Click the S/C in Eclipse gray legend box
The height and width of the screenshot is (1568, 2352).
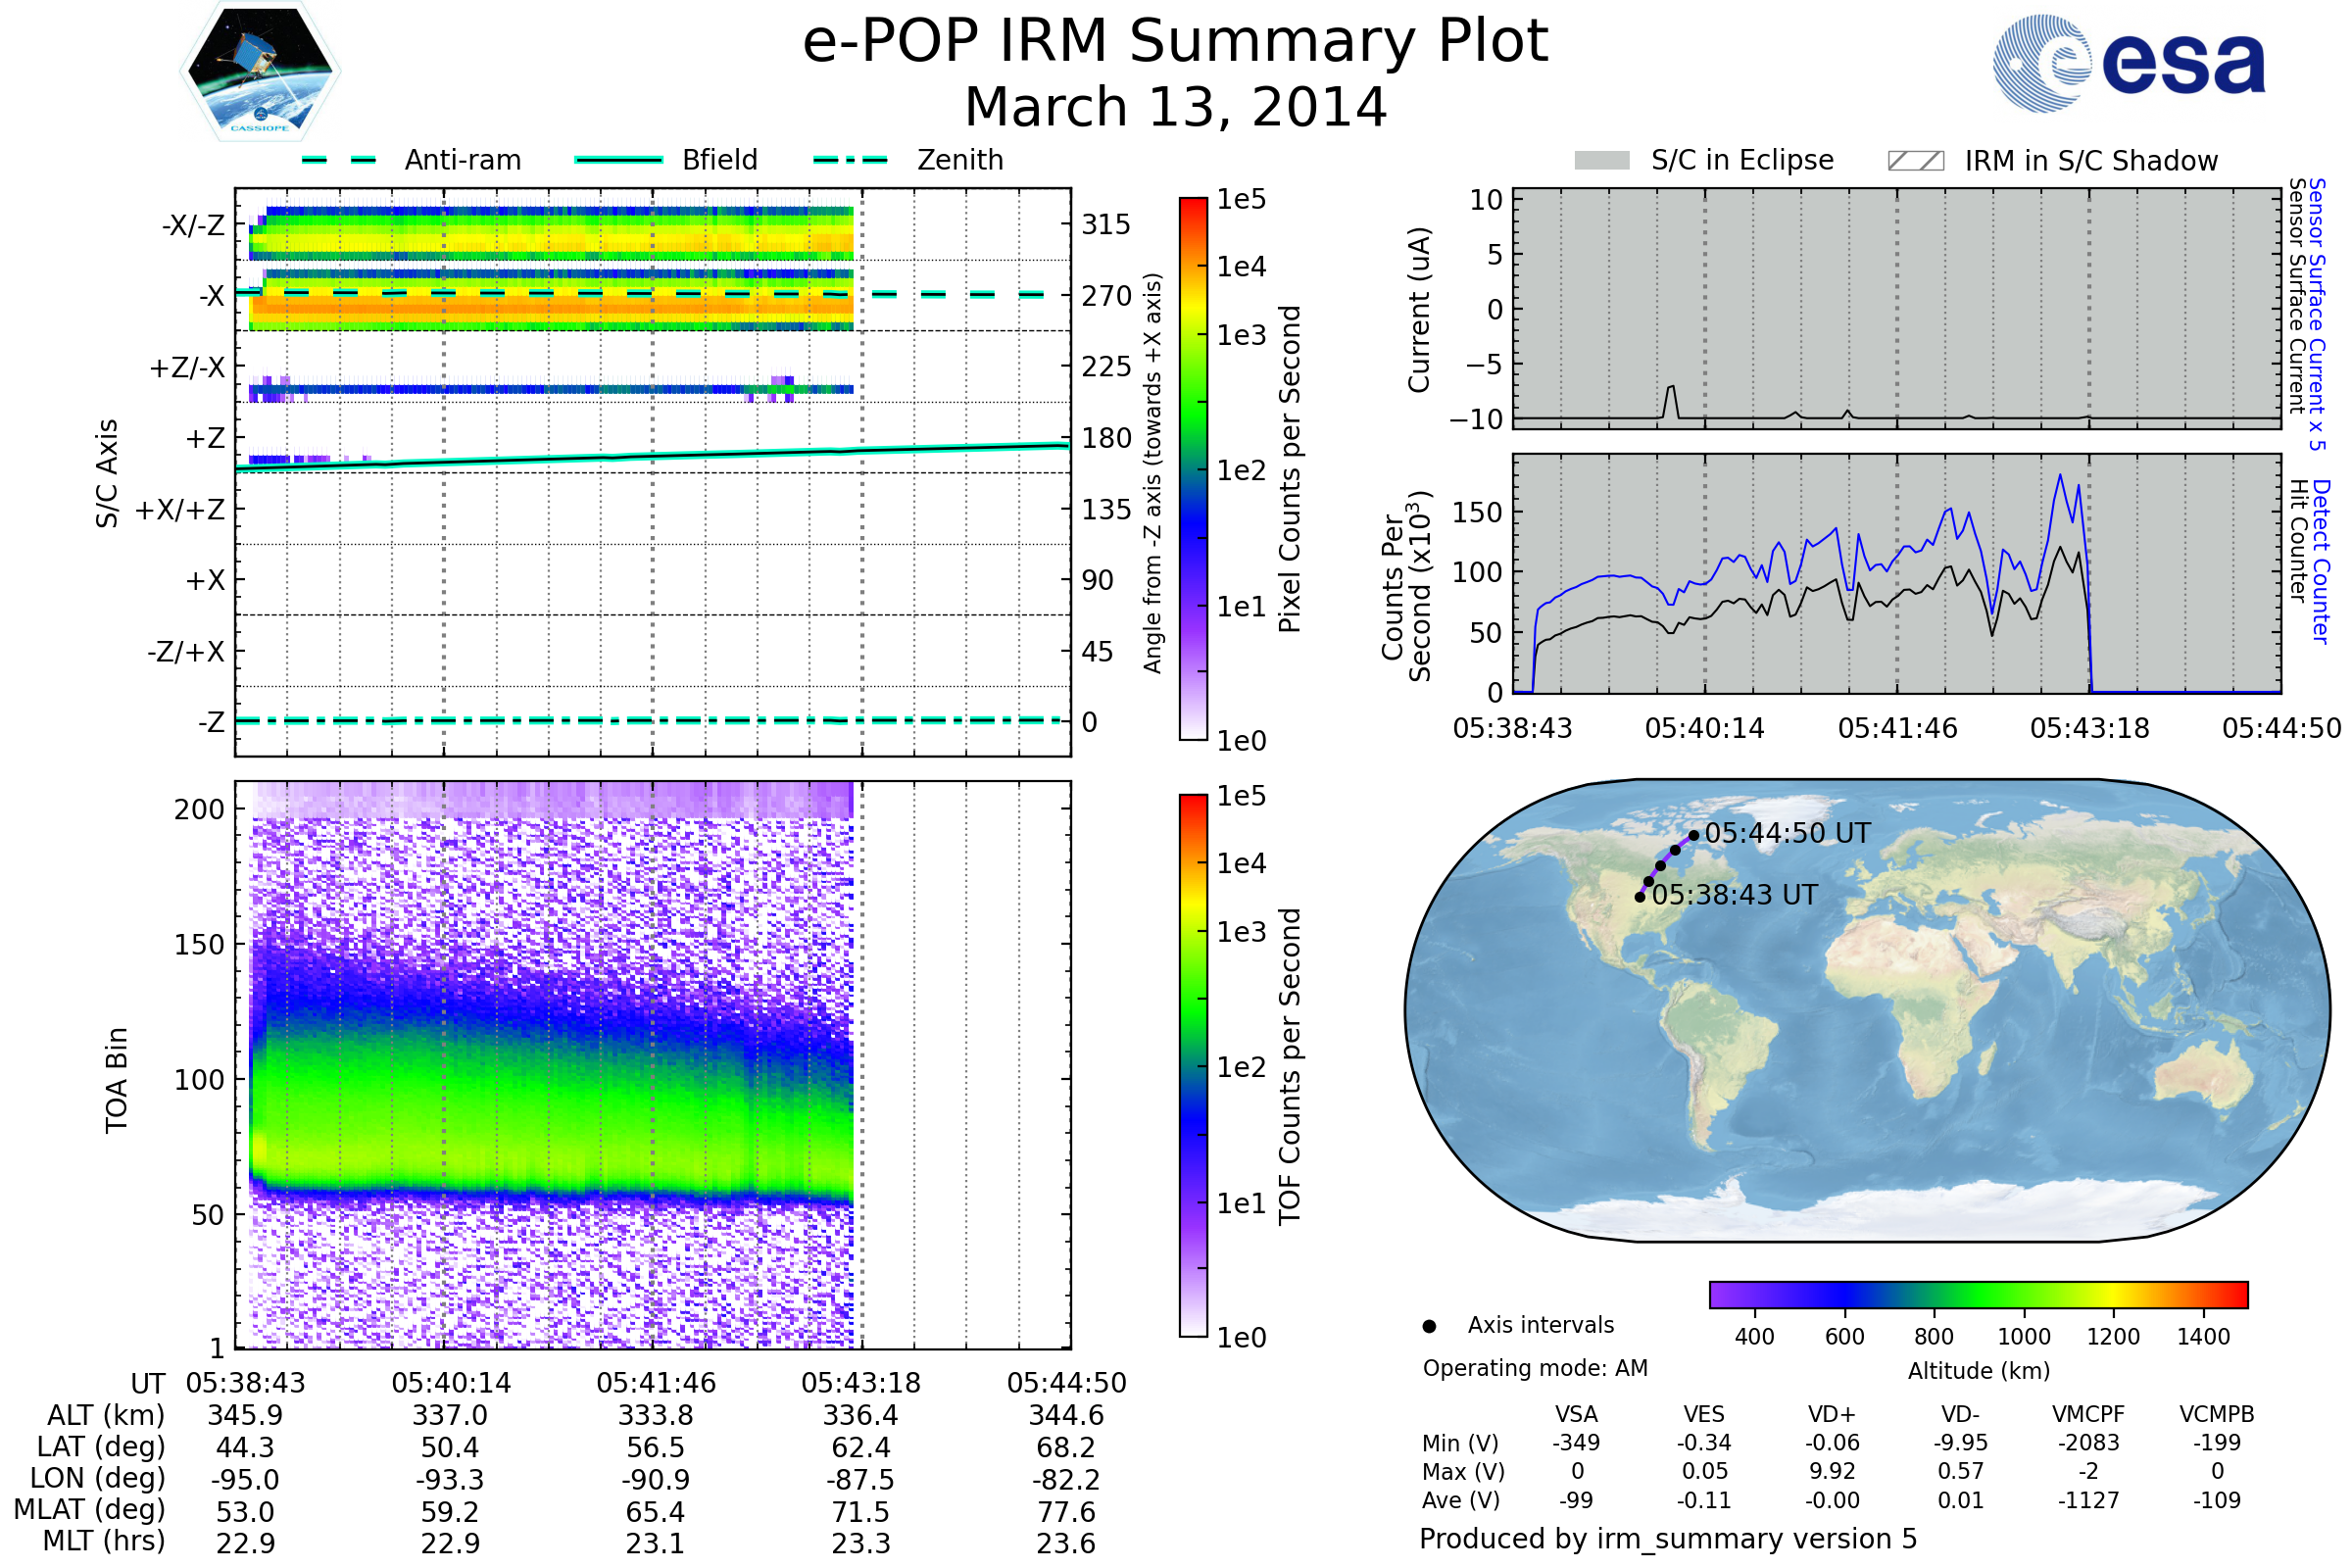[1602, 161]
